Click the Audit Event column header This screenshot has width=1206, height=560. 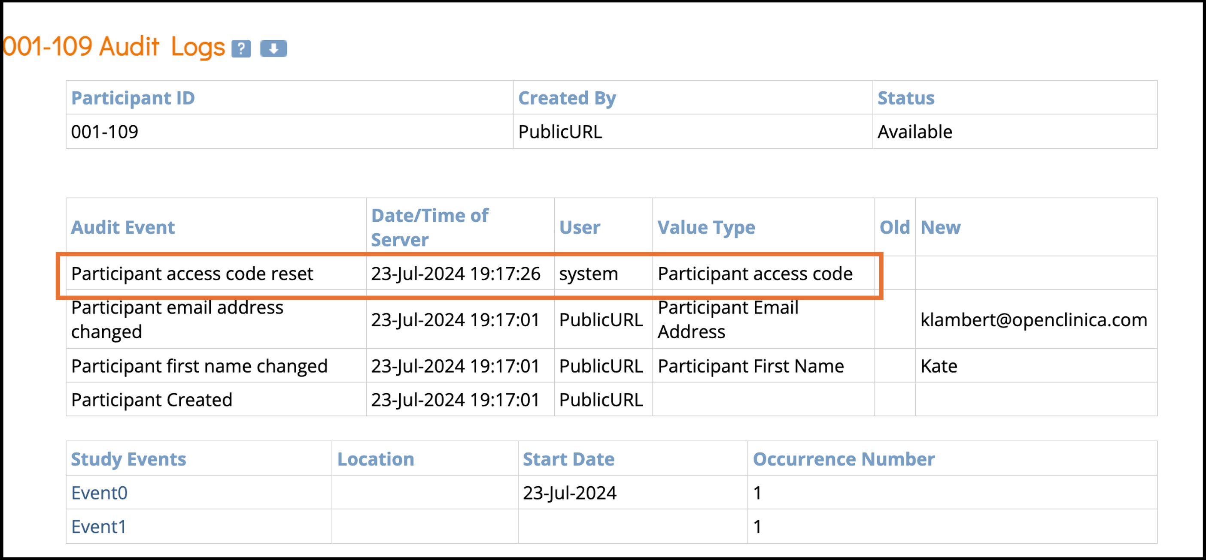123,227
